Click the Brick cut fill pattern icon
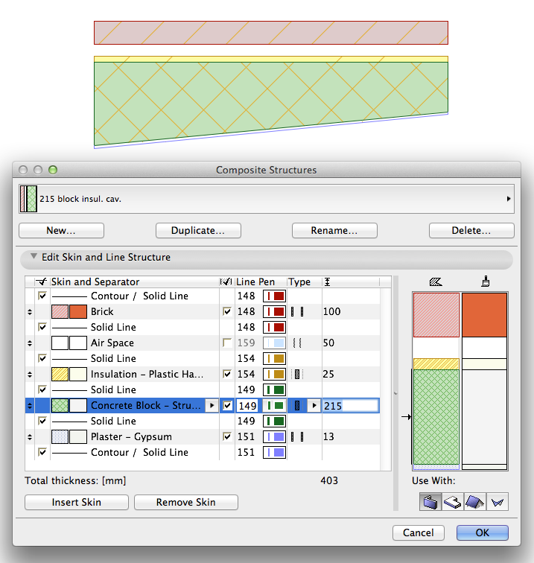The width and height of the screenshot is (534, 563). pyautogui.click(x=60, y=311)
